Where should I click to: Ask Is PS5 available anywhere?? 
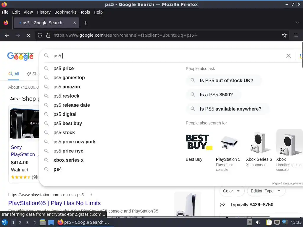tap(228, 109)
